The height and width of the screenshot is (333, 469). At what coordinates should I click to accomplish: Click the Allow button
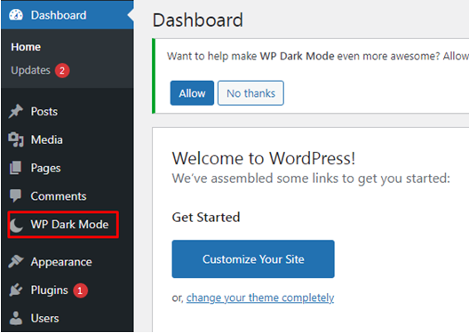coord(192,93)
